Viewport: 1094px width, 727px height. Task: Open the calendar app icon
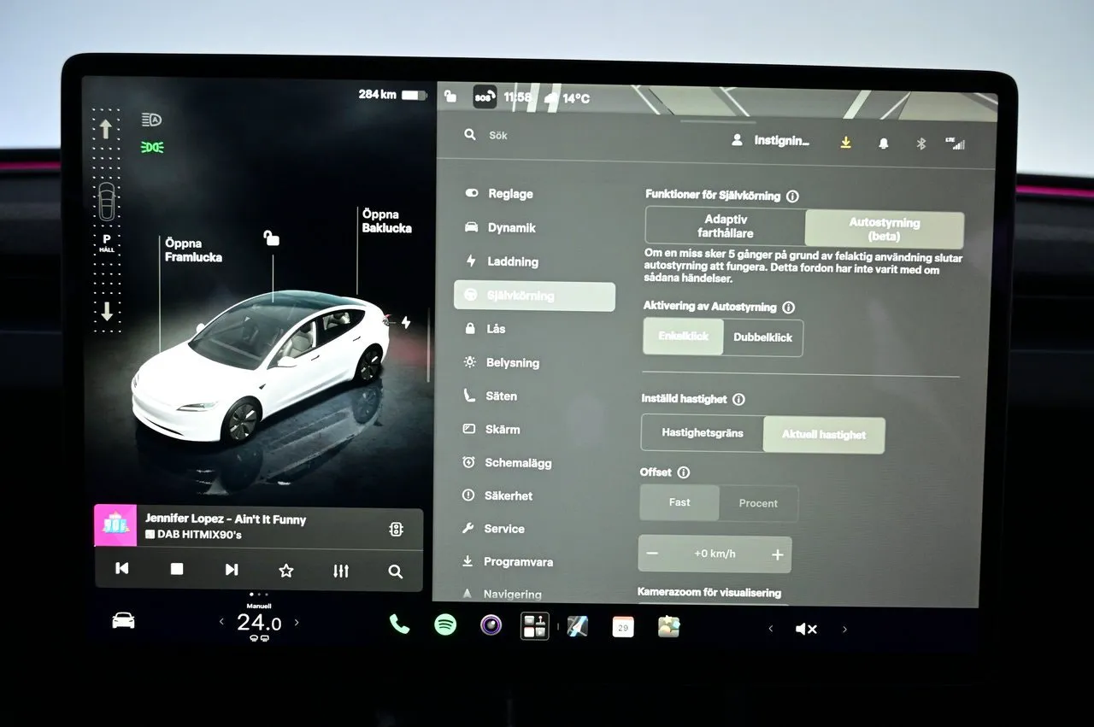point(623,627)
